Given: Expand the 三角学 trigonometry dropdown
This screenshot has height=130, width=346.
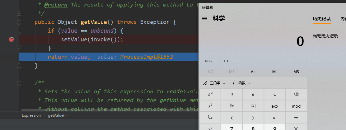Looking at the screenshot, I should (x=214, y=83).
